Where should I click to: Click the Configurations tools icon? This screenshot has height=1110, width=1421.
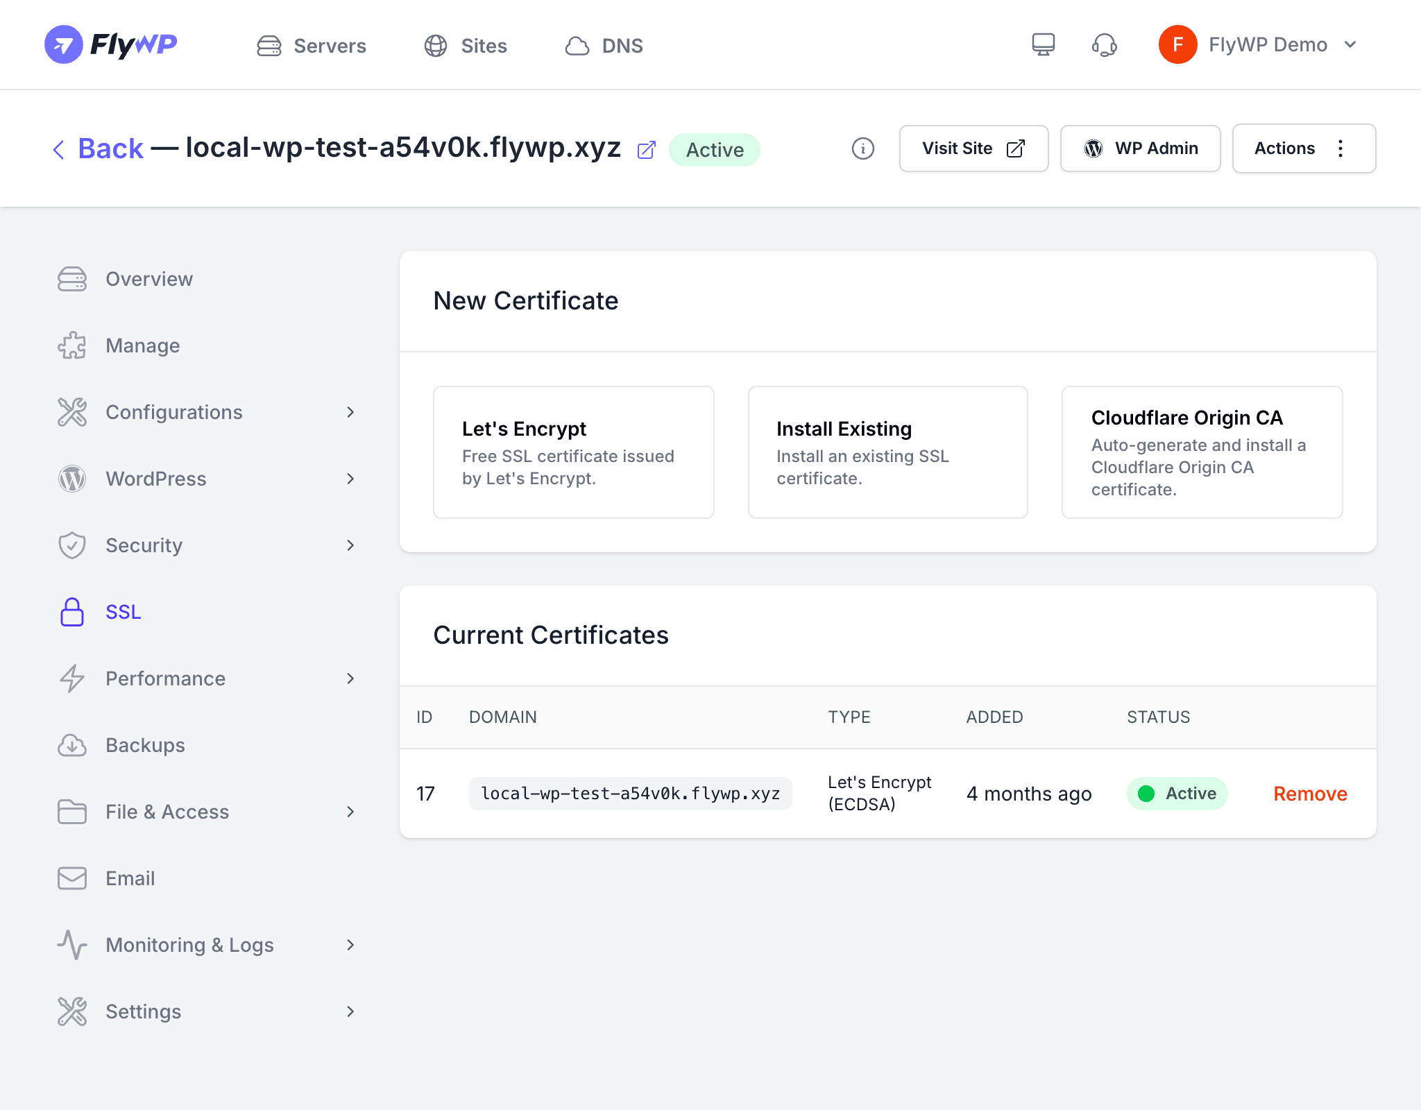(x=72, y=412)
